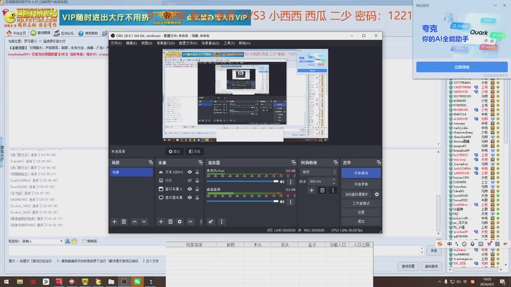Show the hidden image source via eye icon
This screenshot has width=511, height=287.
pyautogui.click(x=190, y=180)
